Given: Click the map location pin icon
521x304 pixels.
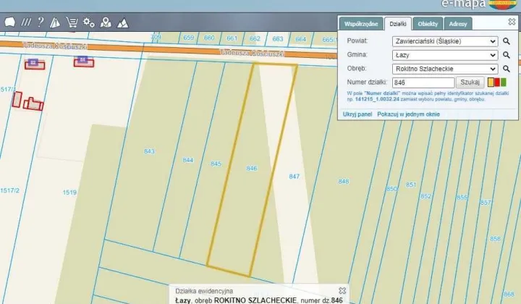Looking at the screenshot, I should pos(106,22).
